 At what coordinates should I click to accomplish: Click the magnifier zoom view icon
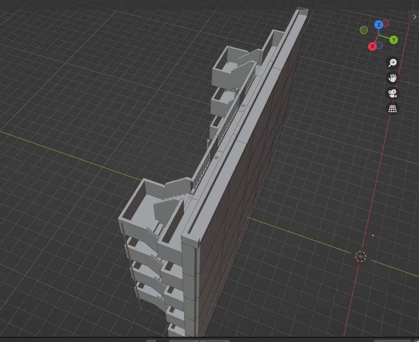coord(392,63)
